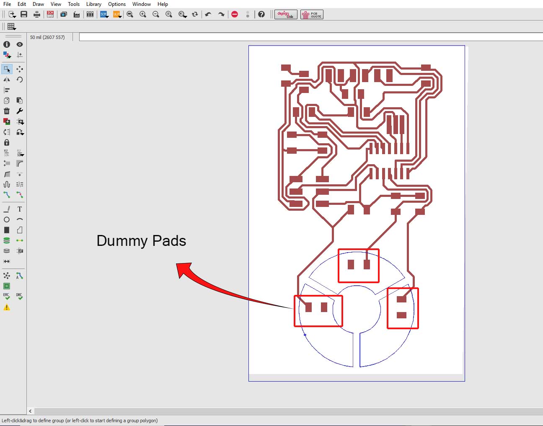The height and width of the screenshot is (426, 543).
Task: Select the Dimension tool
Action: point(7,261)
